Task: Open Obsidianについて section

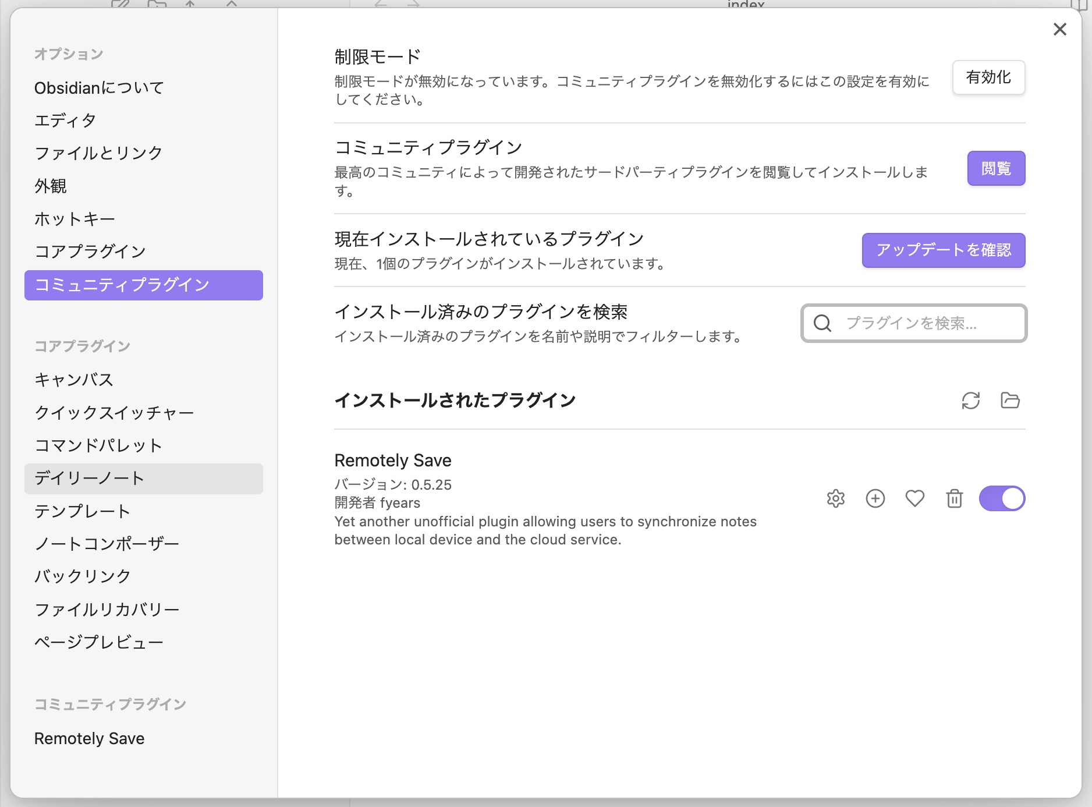Action: click(99, 88)
